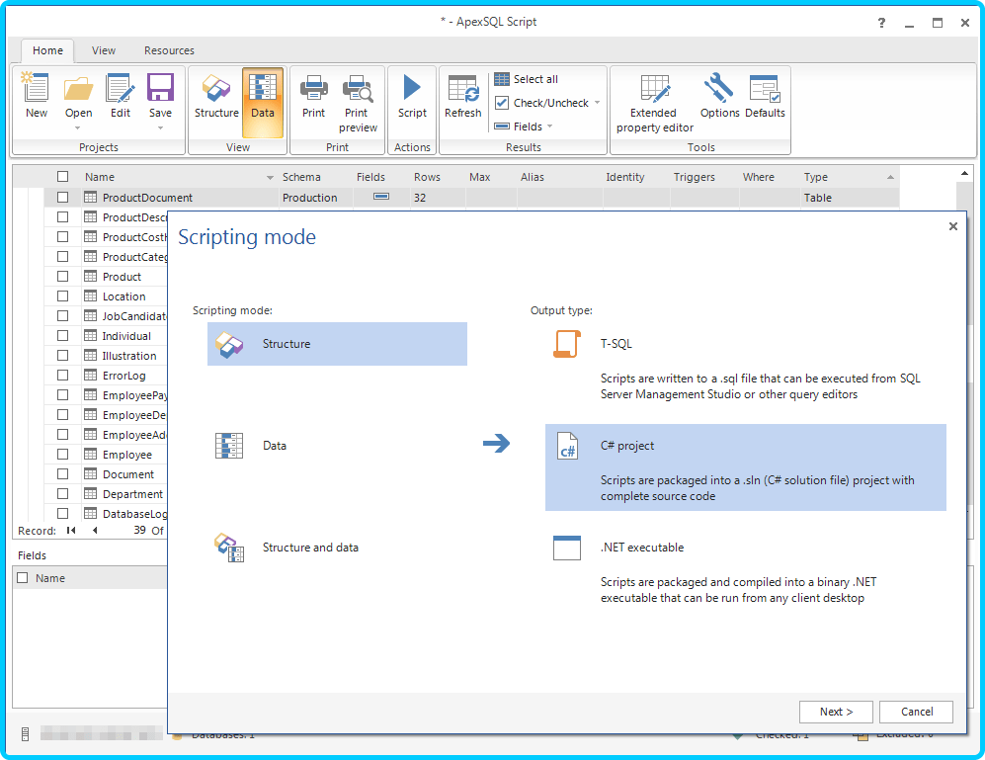985x760 pixels.
Task: Click the Type column sort arrow
Action: (x=890, y=177)
